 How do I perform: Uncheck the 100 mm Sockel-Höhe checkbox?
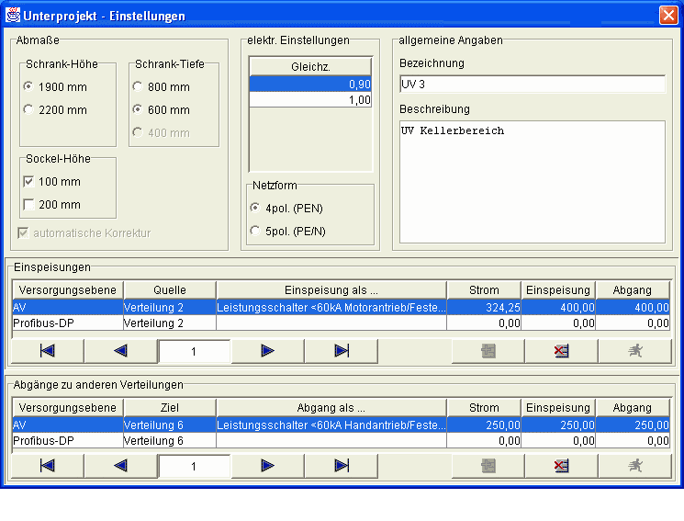click(x=28, y=182)
